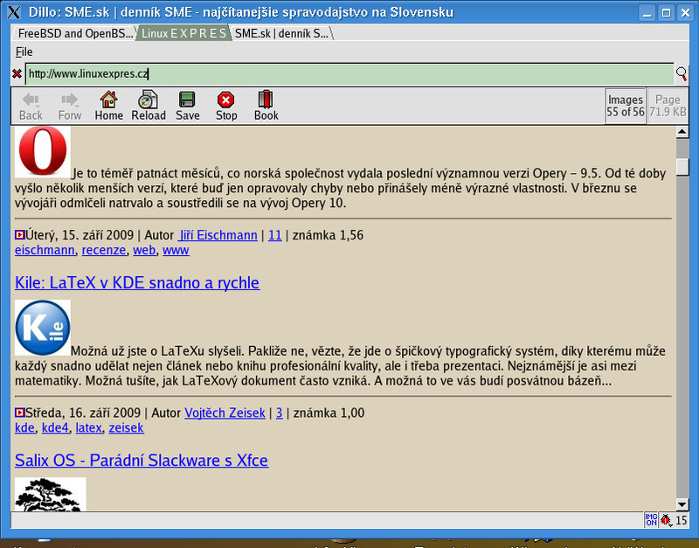
Task: Open the latex tag link
Action: [x=89, y=427]
